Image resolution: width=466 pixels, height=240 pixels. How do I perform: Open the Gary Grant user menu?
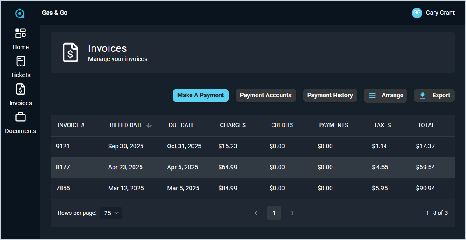pyautogui.click(x=440, y=13)
